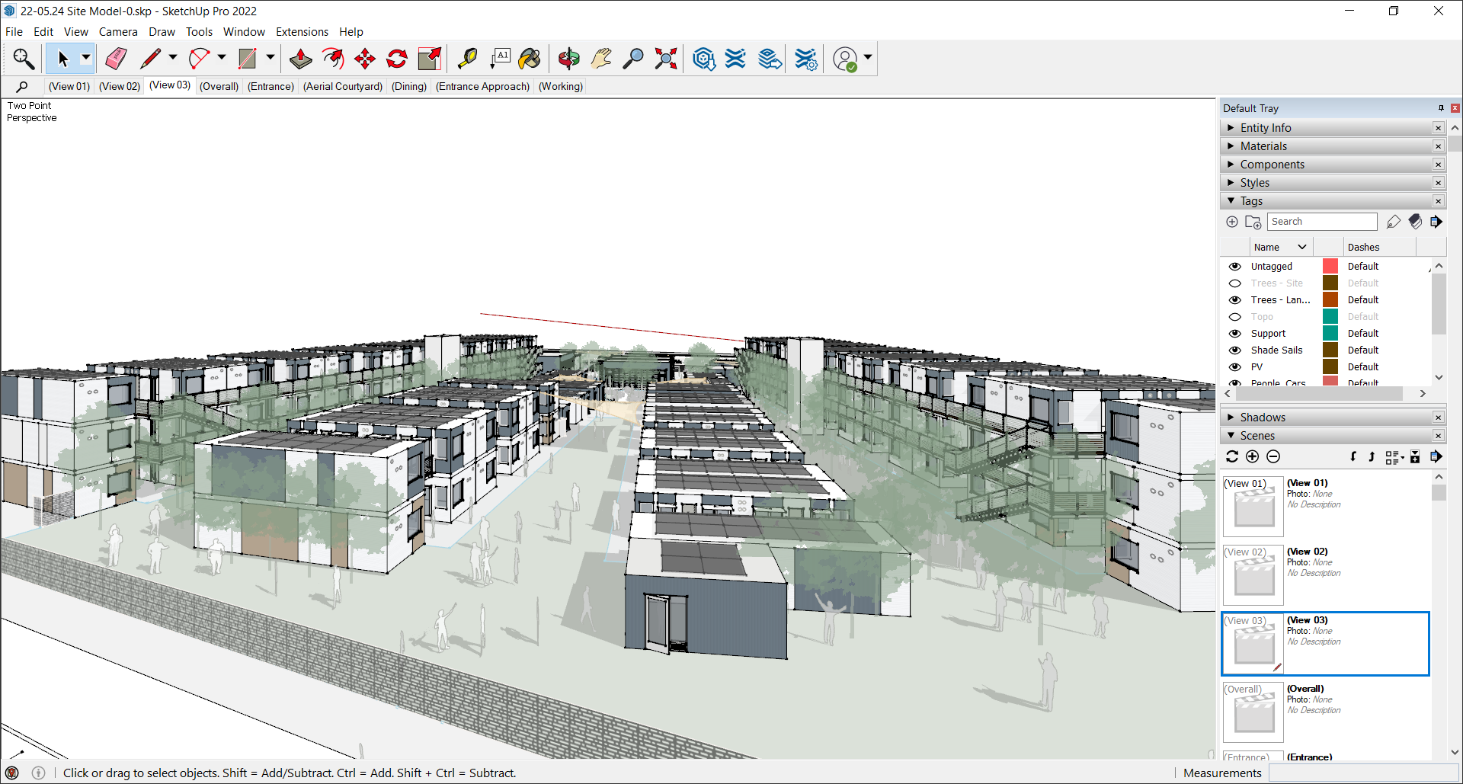Pick the Scale tool

click(x=430, y=59)
